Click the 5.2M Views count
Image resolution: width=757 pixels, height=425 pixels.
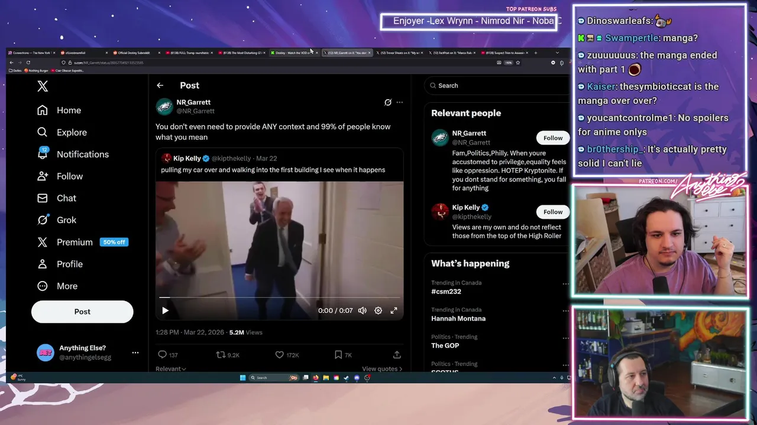click(245, 332)
